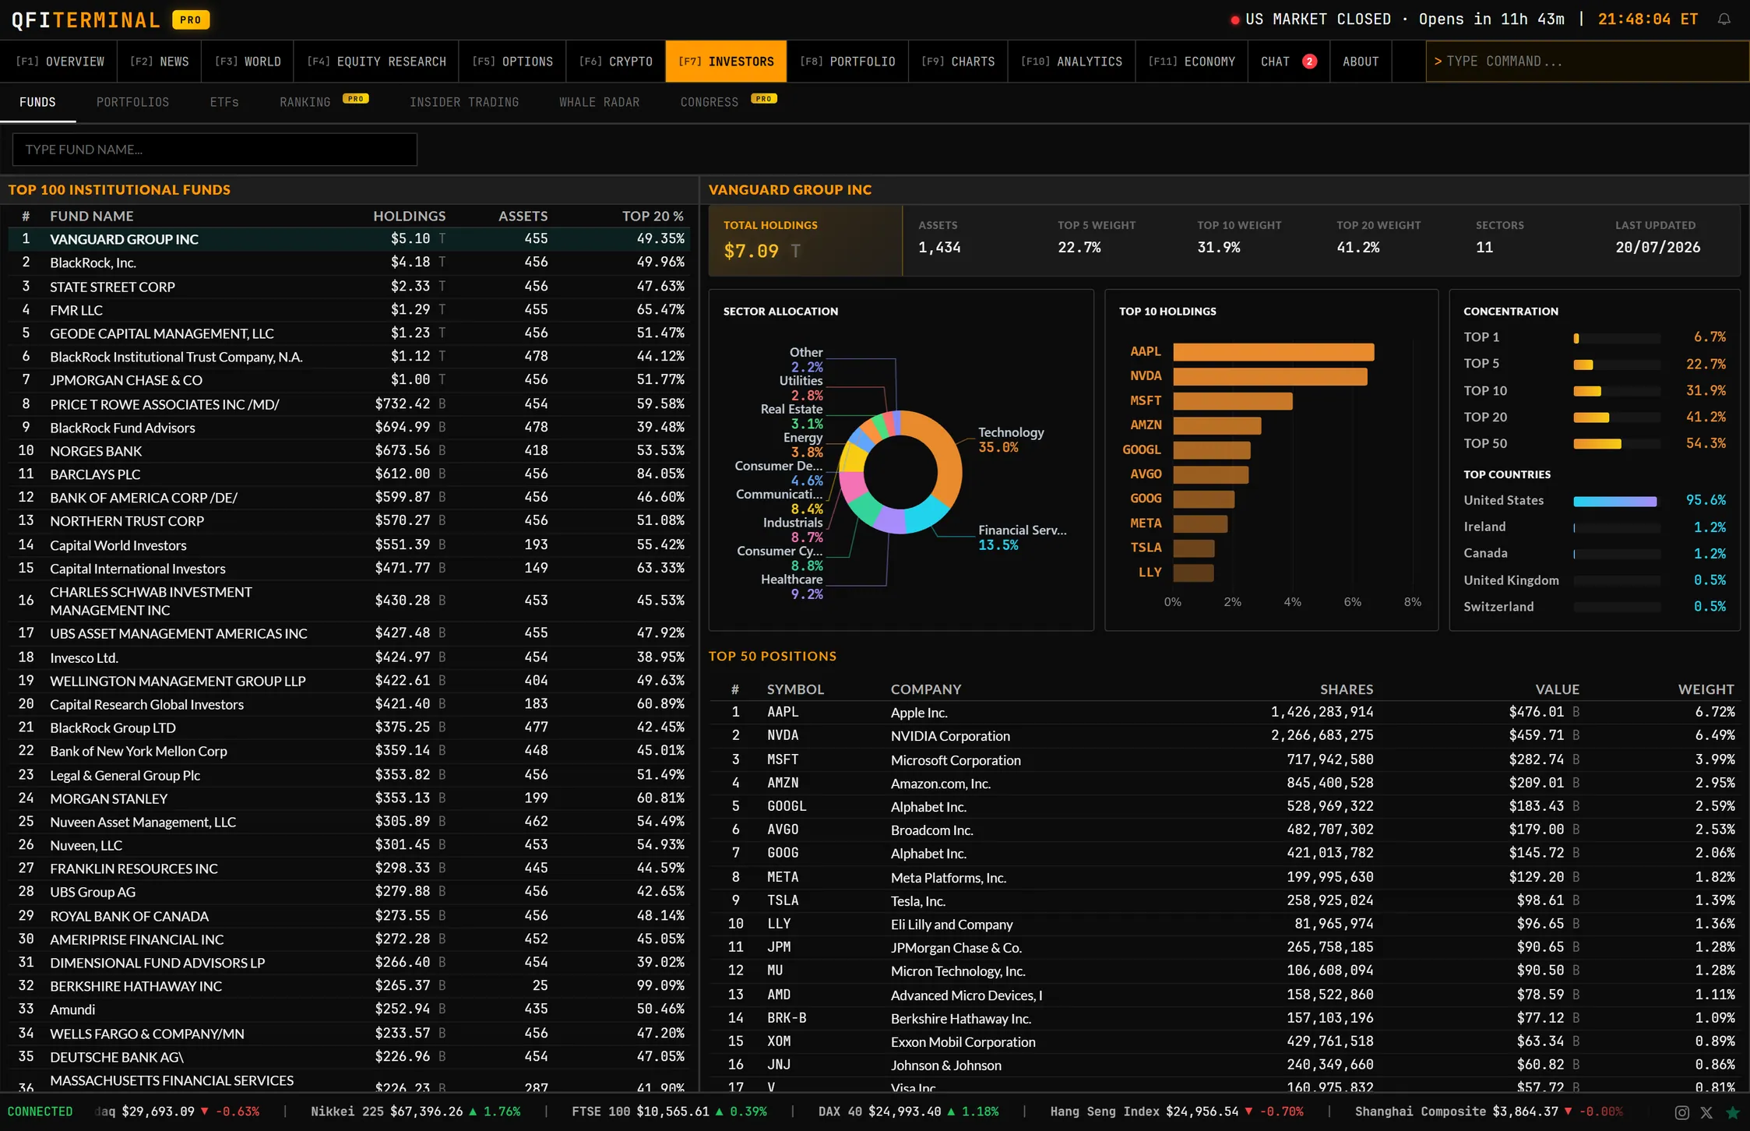The image size is (1750, 1131).
Task: Click the AAPL bar in Top 10 Holdings
Action: pos(1273,352)
